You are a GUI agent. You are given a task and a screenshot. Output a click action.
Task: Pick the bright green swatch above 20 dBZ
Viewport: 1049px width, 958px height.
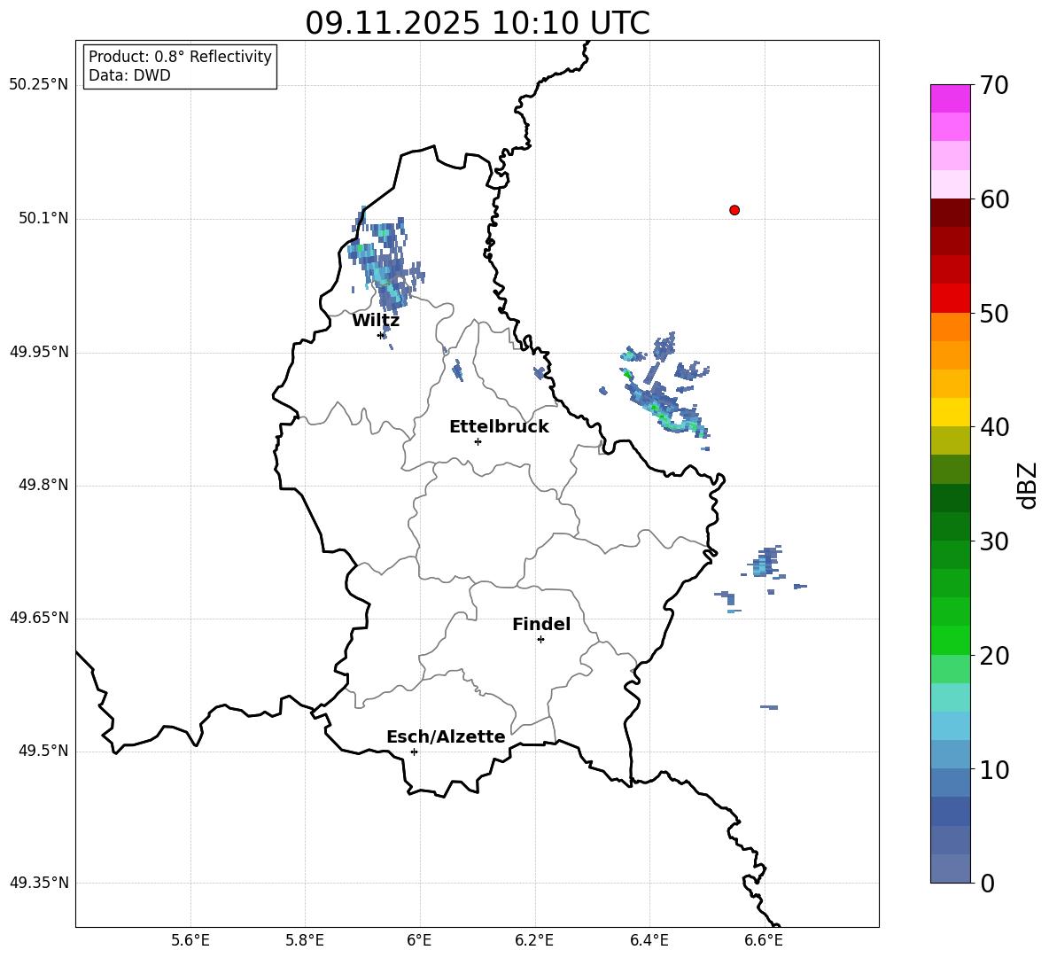coord(951,640)
